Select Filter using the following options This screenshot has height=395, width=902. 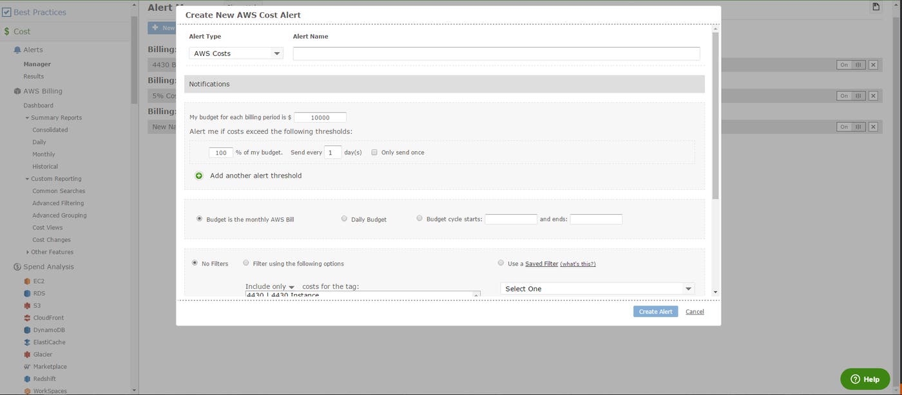pos(246,263)
